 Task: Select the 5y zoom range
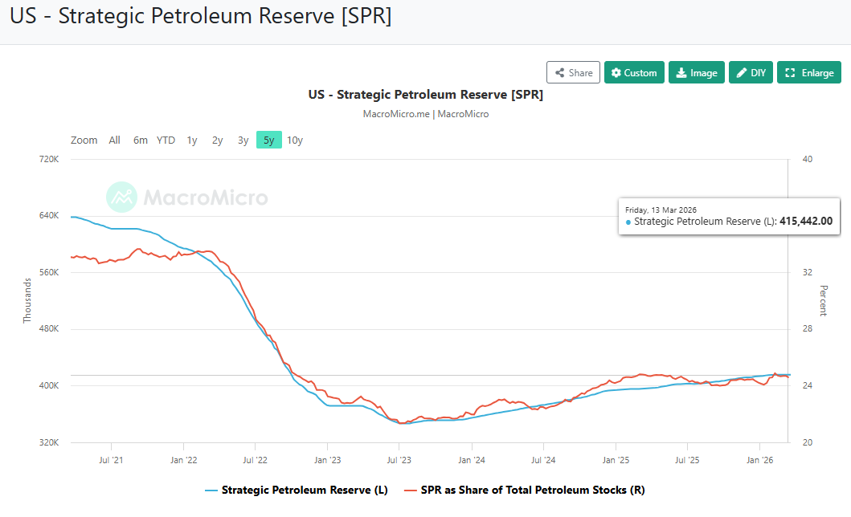click(268, 140)
